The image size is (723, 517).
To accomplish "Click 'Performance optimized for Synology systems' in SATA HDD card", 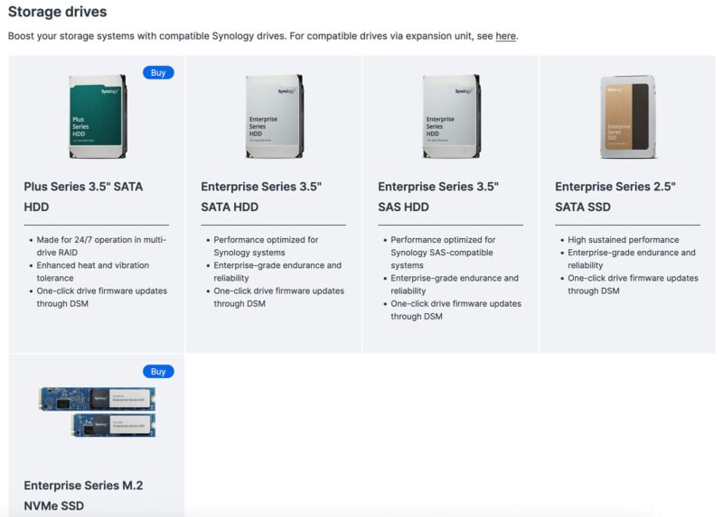I will point(266,246).
